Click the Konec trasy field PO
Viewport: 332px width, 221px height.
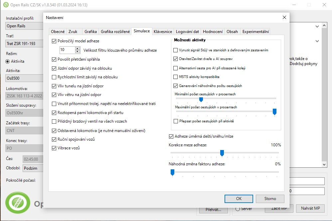tap(24, 148)
